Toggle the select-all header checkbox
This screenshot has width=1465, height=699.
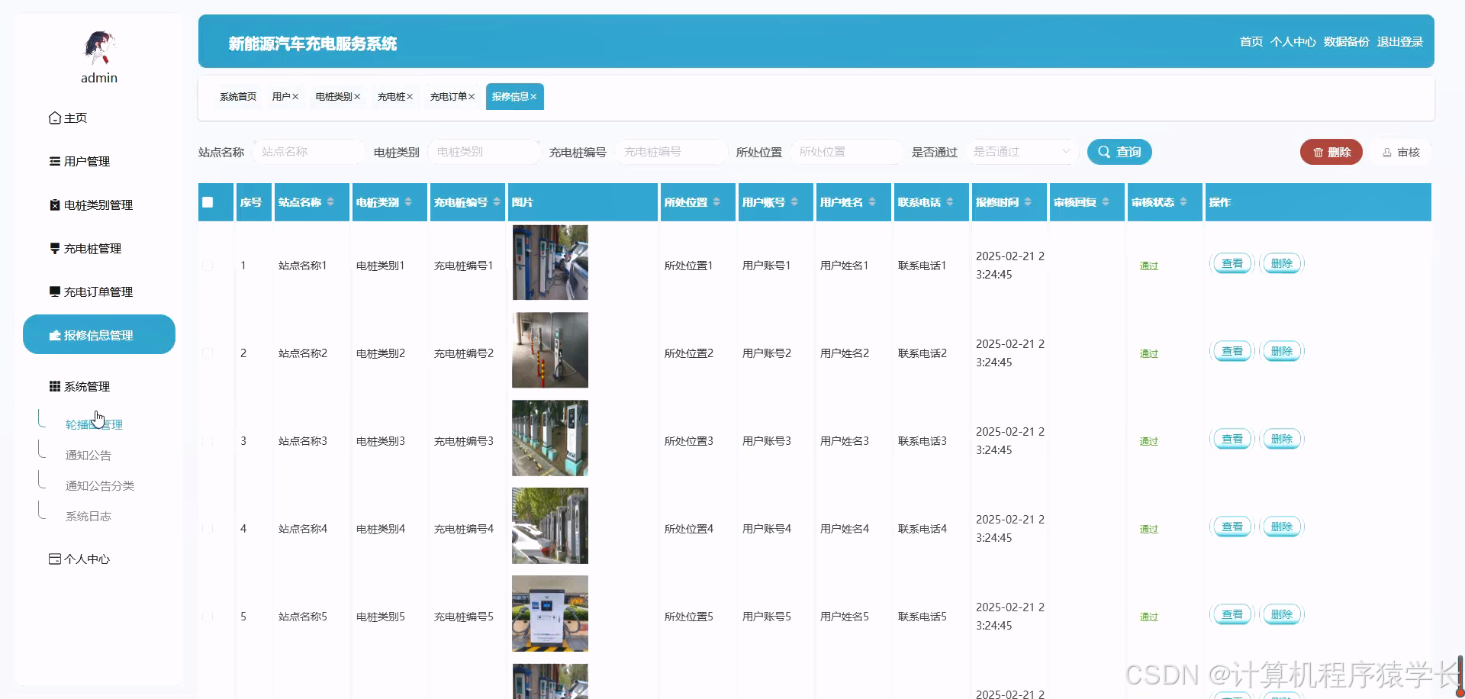pos(208,202)
